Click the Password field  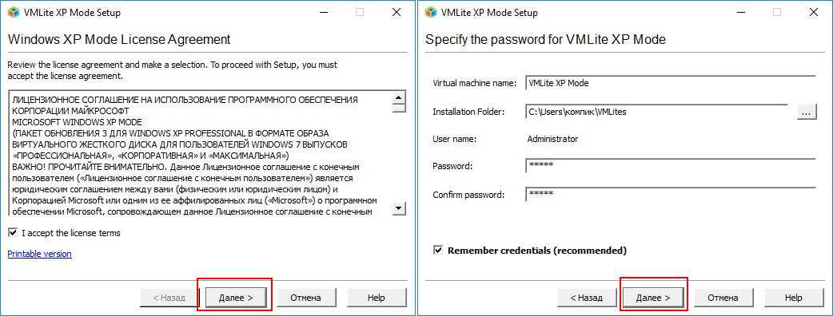pyautogui.click(x=671, y=165)
